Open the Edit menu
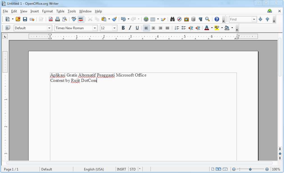Image resolution: width=284 pixels, height=173 pixels. click(x=14, y=11)
